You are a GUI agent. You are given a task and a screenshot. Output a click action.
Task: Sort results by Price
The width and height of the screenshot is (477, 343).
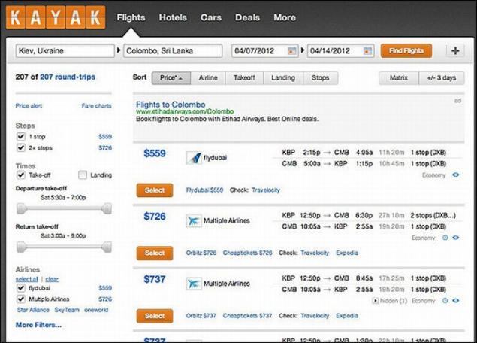[x=171, y=78]
